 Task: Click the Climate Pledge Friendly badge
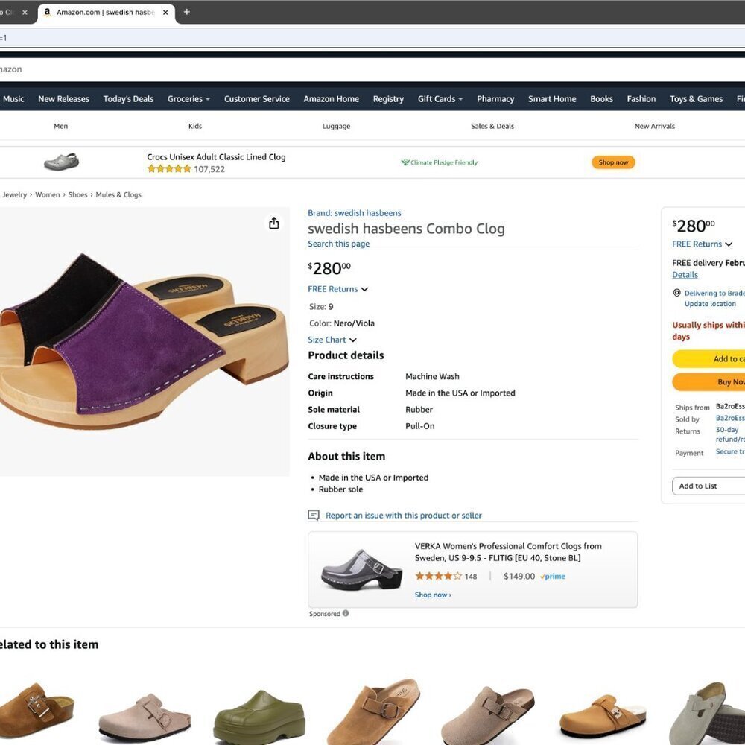439,162
